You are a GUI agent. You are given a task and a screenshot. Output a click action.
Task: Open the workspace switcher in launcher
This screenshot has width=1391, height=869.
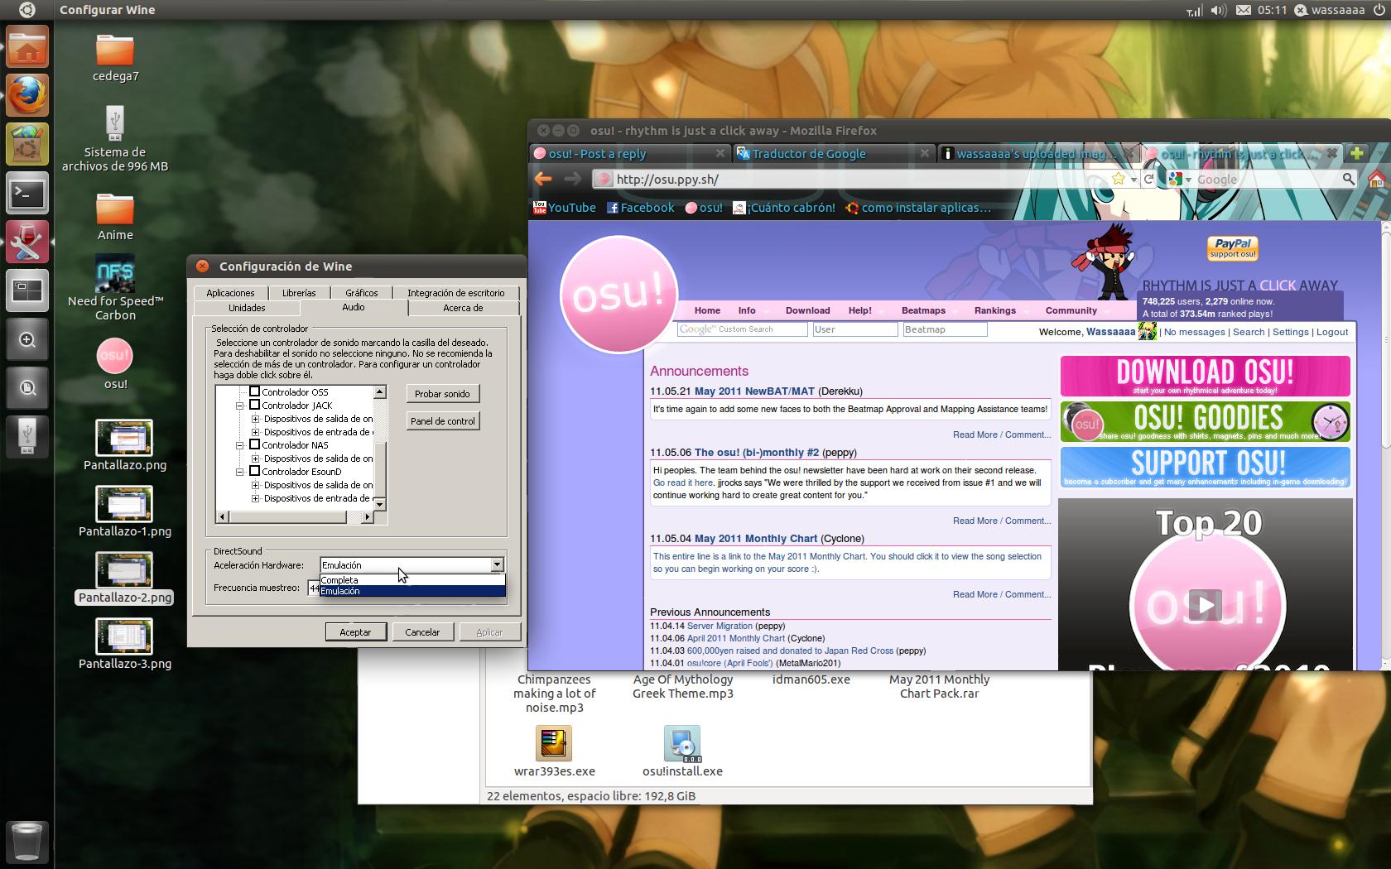(26, 290)
